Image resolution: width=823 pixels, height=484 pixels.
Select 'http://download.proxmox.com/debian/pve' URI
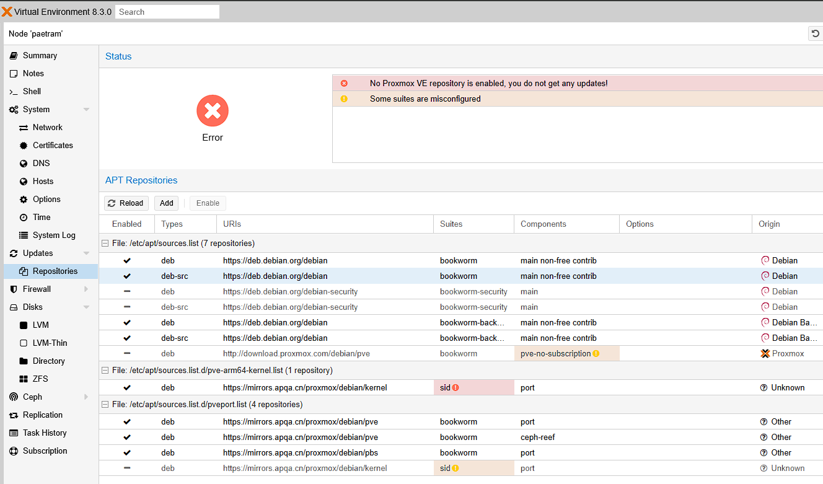(x=296, y=353)
